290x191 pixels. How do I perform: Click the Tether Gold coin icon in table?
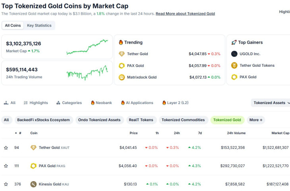click(33, 148)
